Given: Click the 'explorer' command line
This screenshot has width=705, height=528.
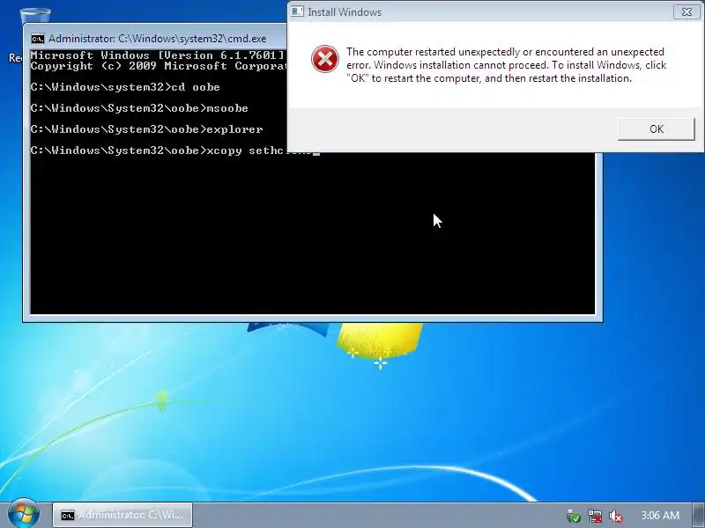Looking at the screenshot, I should point(146,129).
